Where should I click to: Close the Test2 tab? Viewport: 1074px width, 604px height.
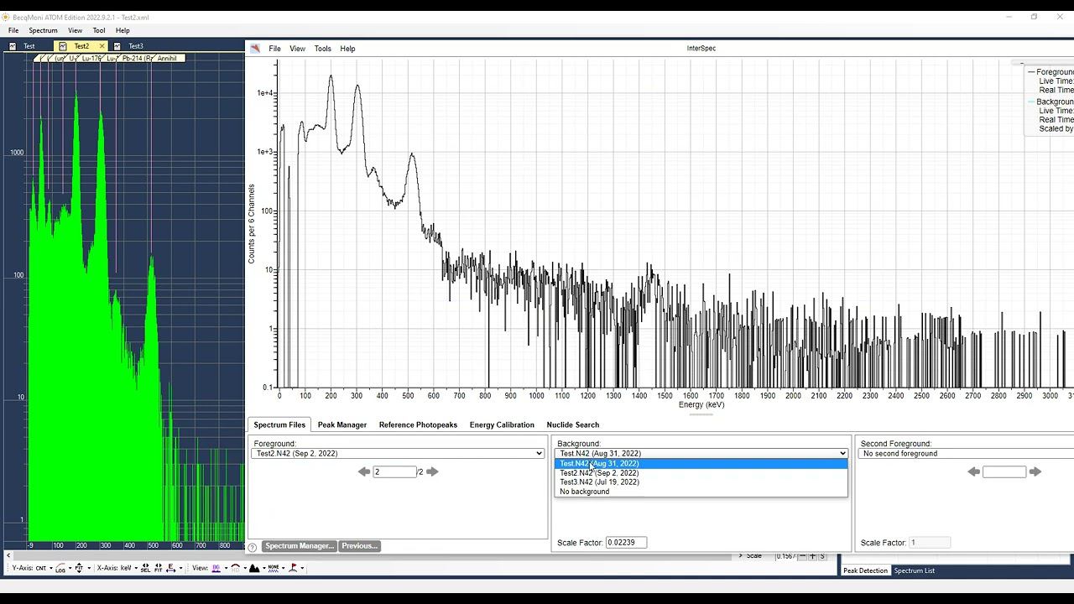coord(102,46)
